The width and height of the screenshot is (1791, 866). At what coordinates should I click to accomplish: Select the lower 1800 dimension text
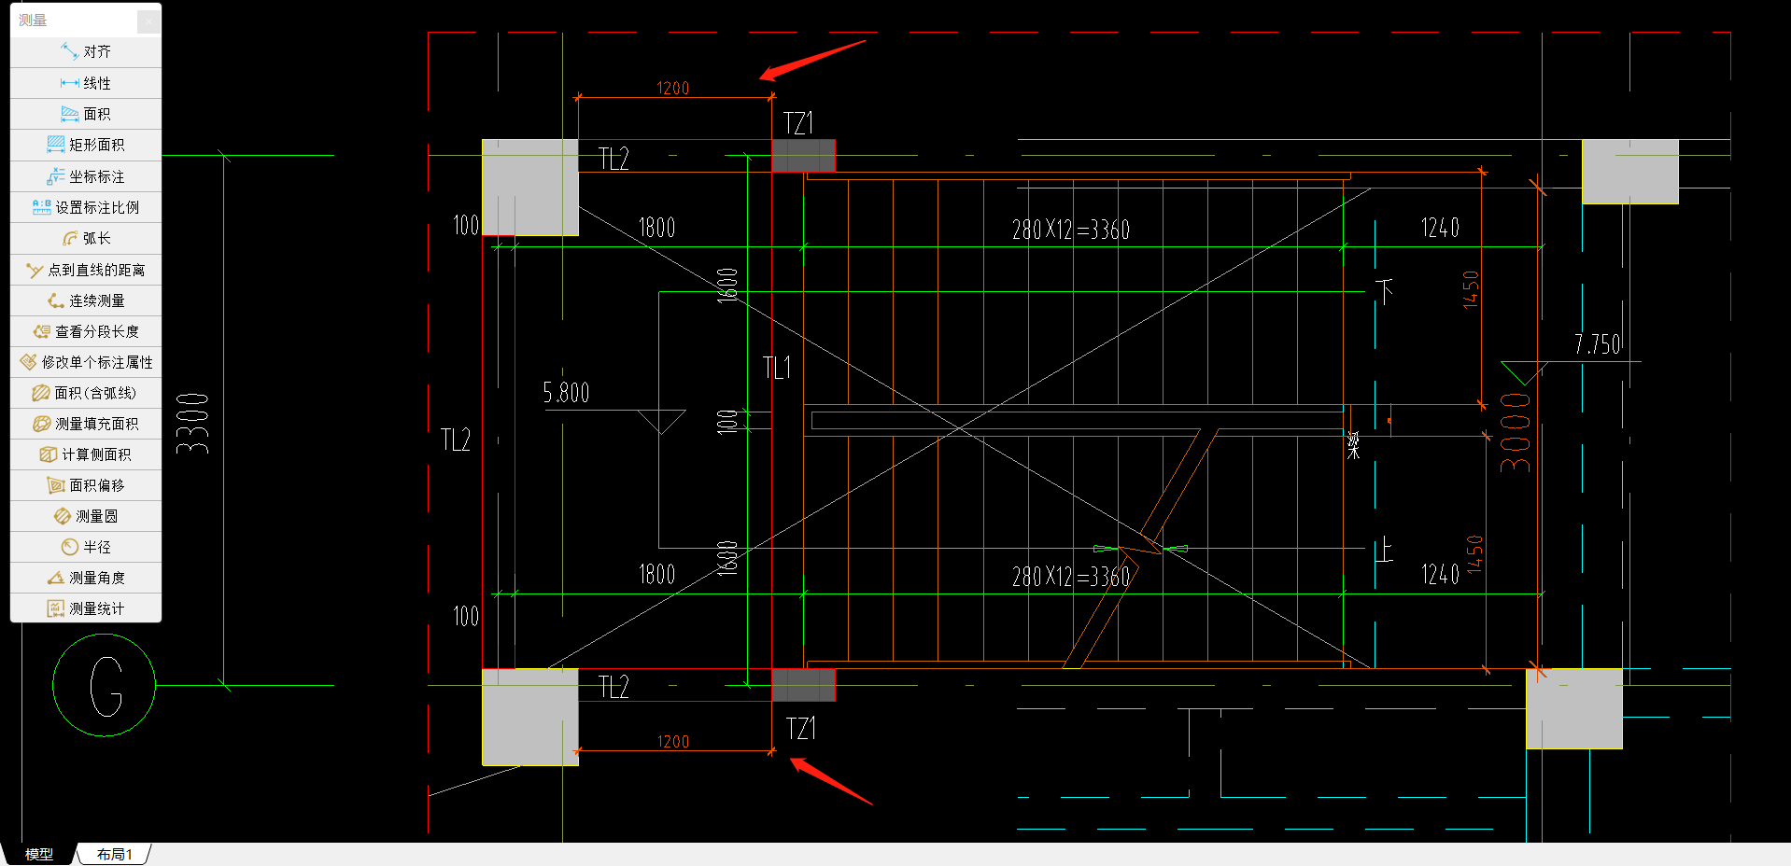click(x=656, y=574)
